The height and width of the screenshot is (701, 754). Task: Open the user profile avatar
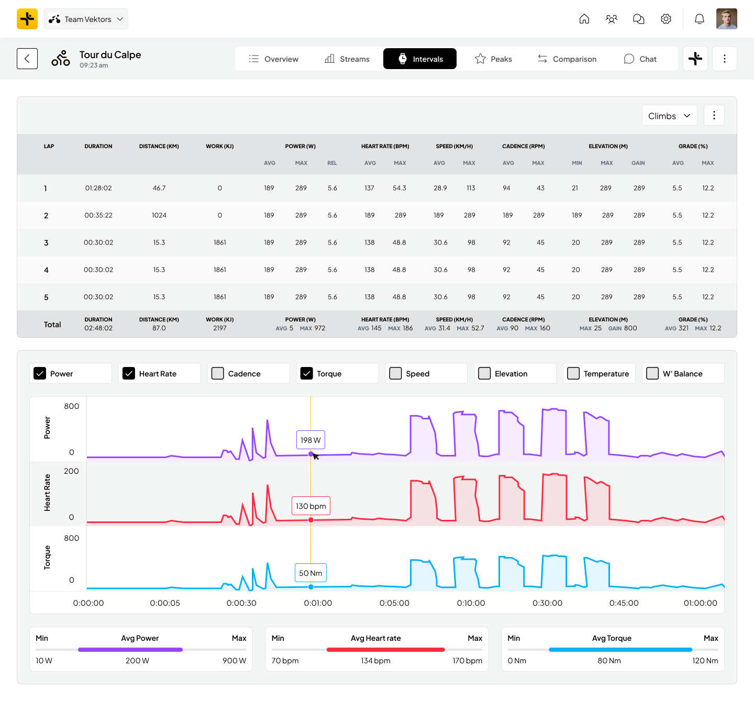tap(727, 19)
